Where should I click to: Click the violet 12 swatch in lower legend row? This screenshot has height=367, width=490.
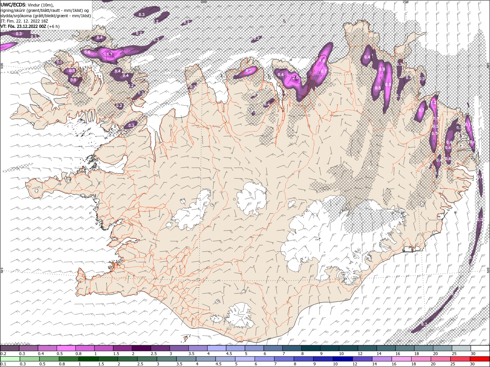tap(362, 359)
